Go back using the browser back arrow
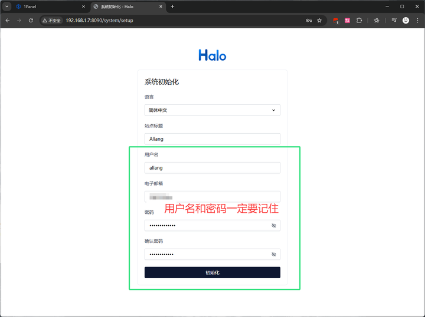Image resolution: width=425 pixels, height=317 pixels. (x=8, y=20)
